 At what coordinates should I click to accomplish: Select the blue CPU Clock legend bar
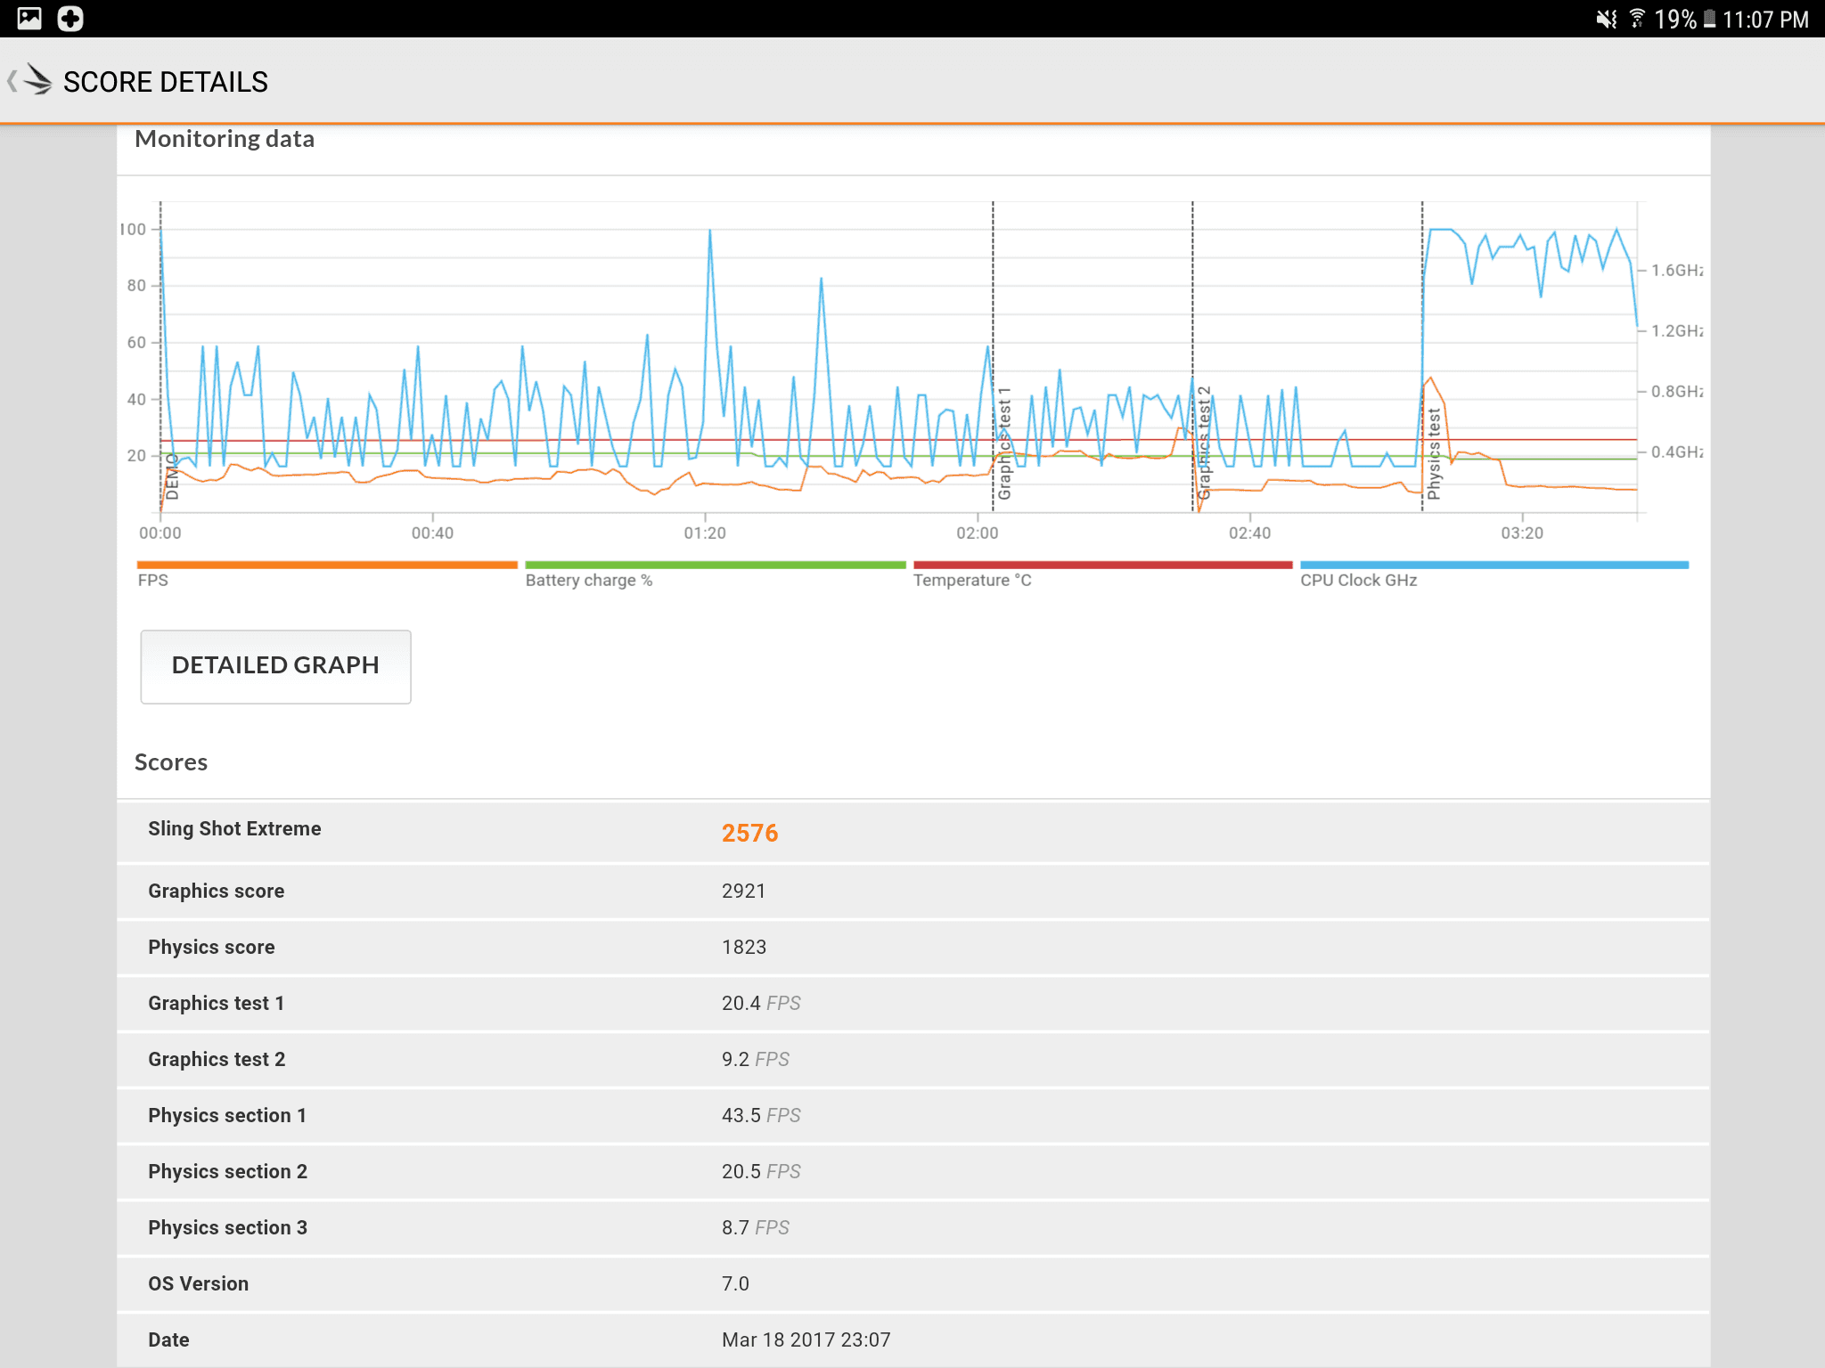tap(1494, 565)
